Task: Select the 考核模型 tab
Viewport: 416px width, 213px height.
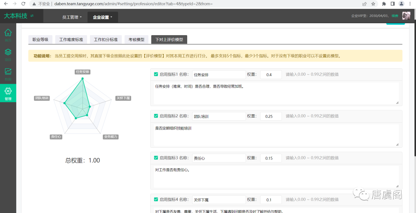Action: (x=136, y=40)
